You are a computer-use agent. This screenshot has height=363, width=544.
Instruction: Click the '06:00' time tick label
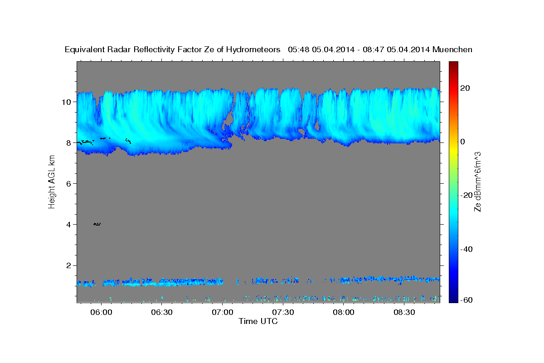[101, 313]
